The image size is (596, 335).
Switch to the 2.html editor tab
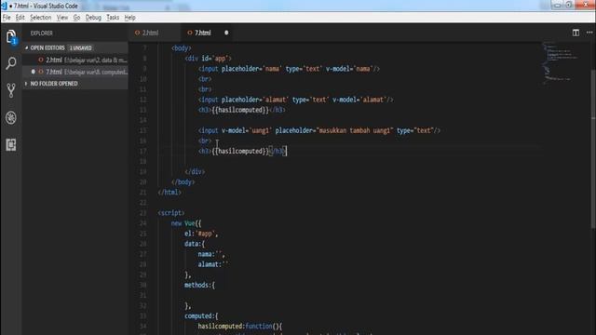pos(155,33)
